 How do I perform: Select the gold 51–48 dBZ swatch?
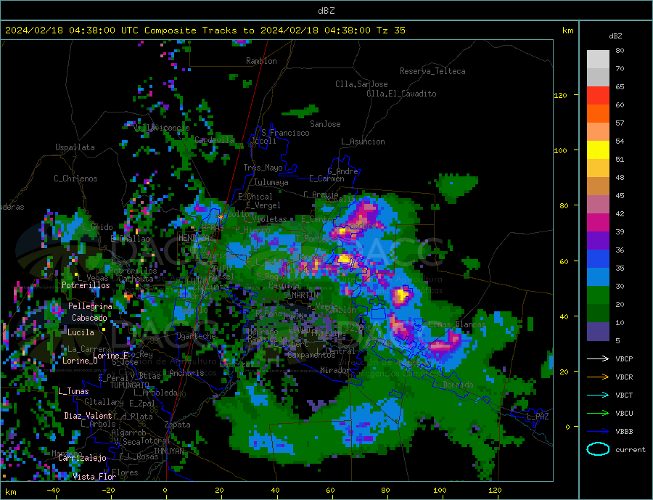[x=598, y=168]
